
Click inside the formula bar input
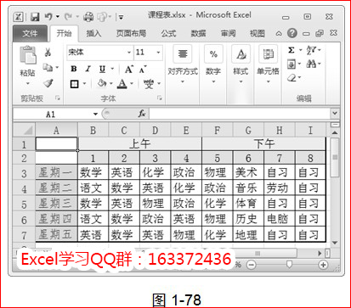pyautogui.click(x=240, y=114)
